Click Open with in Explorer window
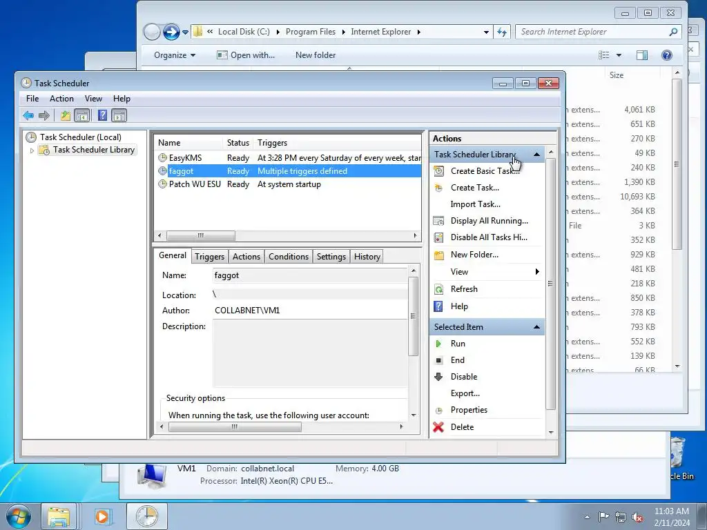 (246, 55)
